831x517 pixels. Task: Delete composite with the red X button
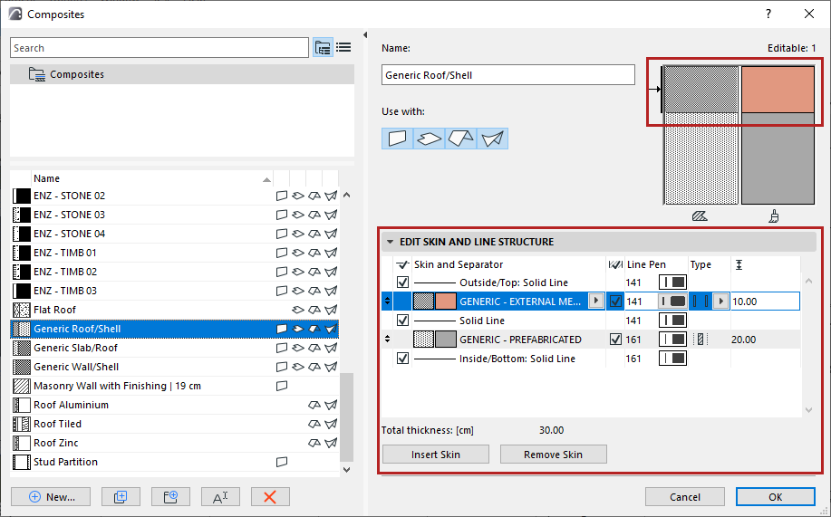tap(270, 497)
